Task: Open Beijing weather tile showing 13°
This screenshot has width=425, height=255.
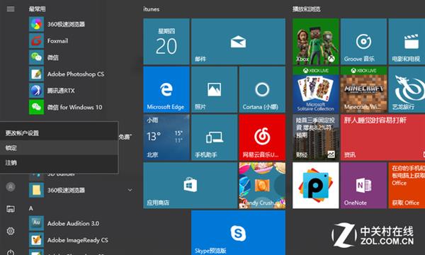Action: point(166,137)
